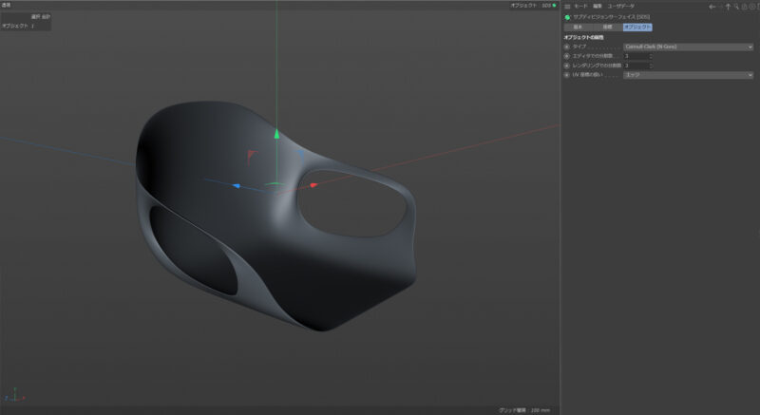
Task: Toggle animation dot beside タイプ parameter
Action: 566,47
